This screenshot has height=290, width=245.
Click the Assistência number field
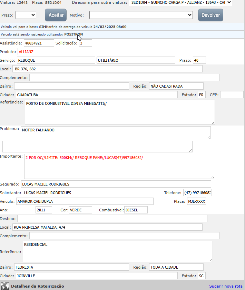click(39, 43)
